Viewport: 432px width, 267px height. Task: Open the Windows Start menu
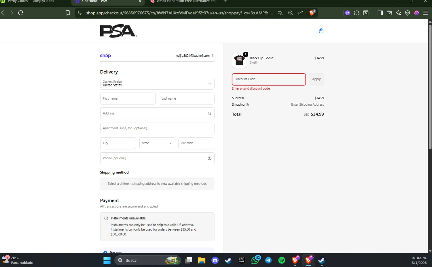[107, 260]
